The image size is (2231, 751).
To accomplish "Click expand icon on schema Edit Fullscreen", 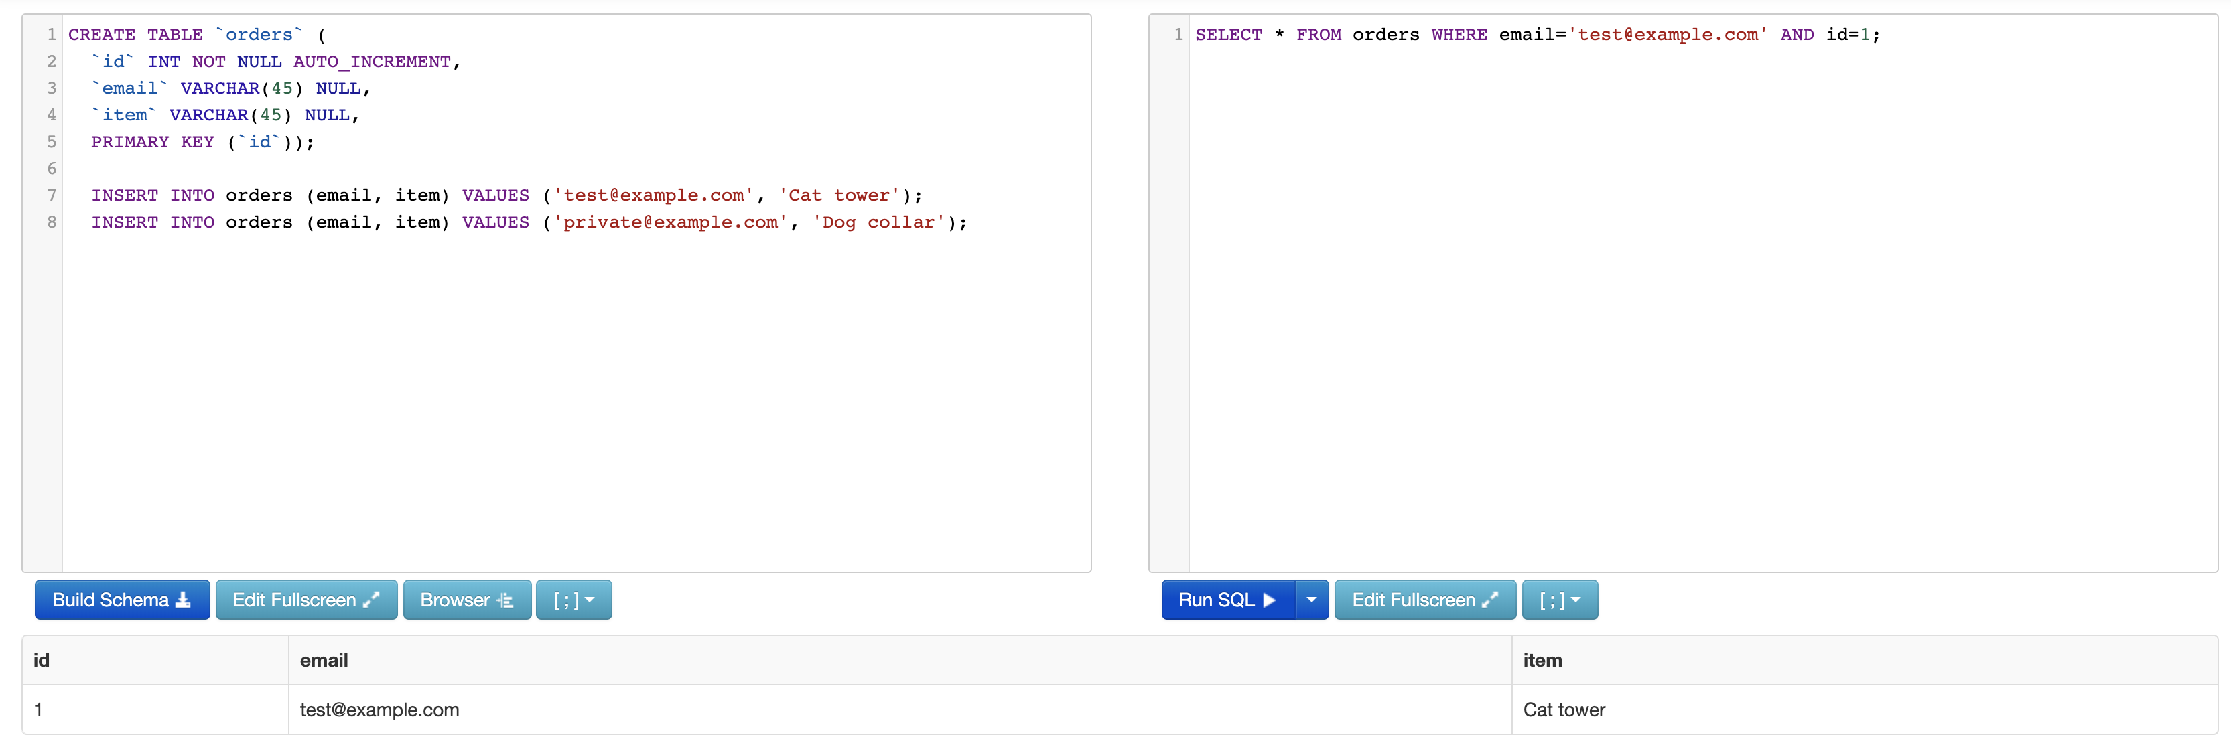I will 372,600.
